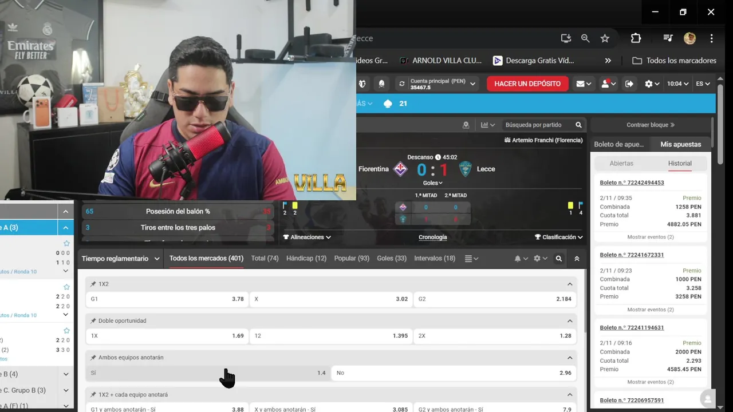Image resolution: width=733 pixels, height=412 pixels.
Task: Show more bookmarks with double chevron
Action: click(x=608, y=61)
